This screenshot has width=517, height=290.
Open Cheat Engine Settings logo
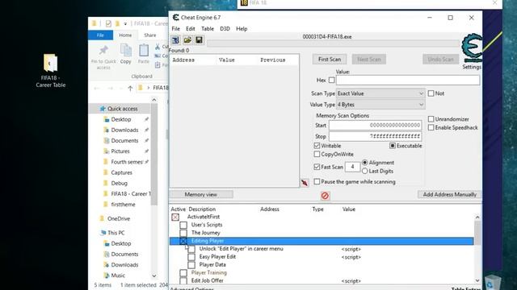pos(472,49)
